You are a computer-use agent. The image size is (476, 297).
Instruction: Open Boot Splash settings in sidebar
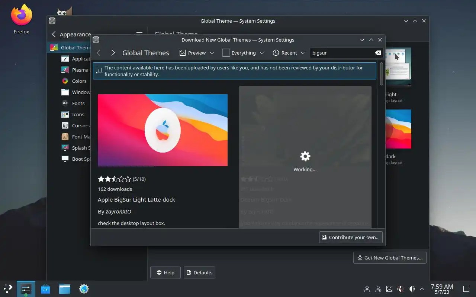pyautogui.click(x=75, y=159)
